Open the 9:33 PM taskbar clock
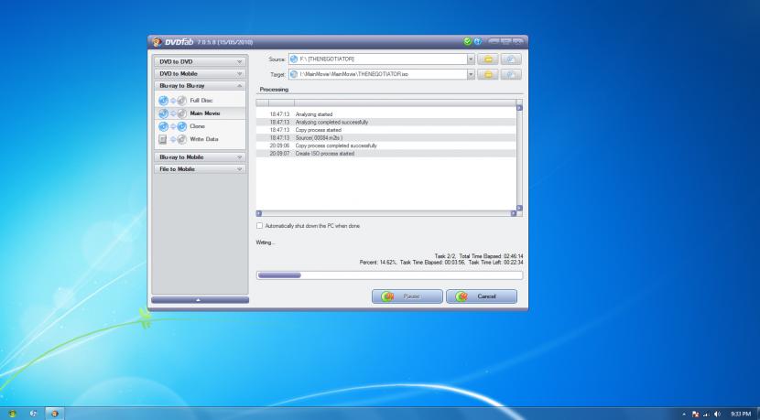Screen dimensions: 760x420 (741, 415)
